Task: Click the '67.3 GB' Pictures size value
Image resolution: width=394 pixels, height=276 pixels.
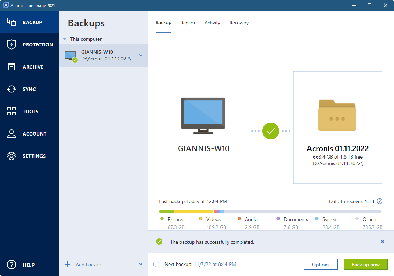Action: click(176, 227)
